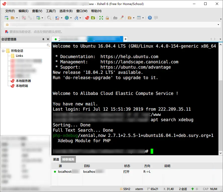This screenshot has height=192, width=223.
Task: Click the terminal scrollbar down arrow
Action: point(220,153)
